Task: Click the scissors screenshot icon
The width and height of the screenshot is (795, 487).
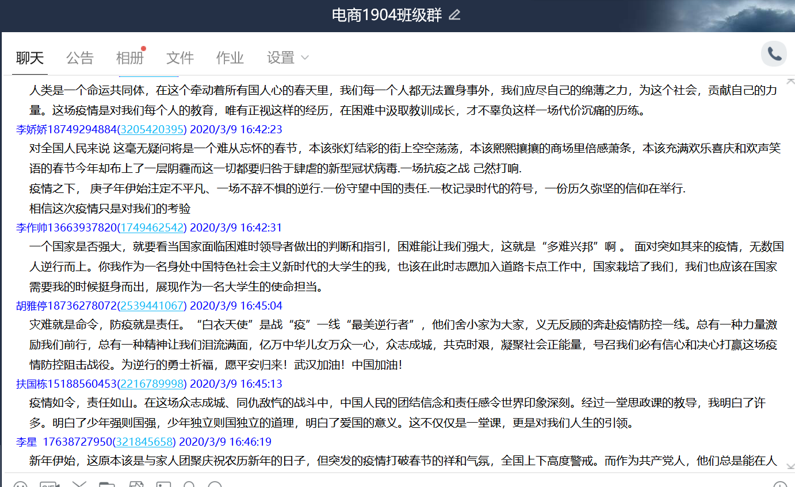Action: 79,484
